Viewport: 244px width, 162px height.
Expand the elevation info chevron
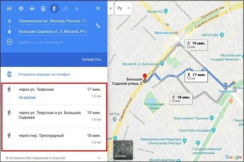pyautogui.click(x=99, y=158)
